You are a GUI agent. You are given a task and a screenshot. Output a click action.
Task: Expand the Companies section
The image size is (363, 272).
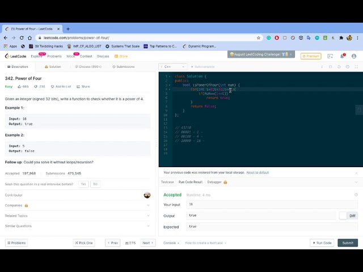click(78, 205)
